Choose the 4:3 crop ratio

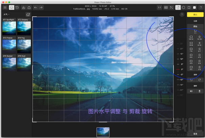[191, 62]
